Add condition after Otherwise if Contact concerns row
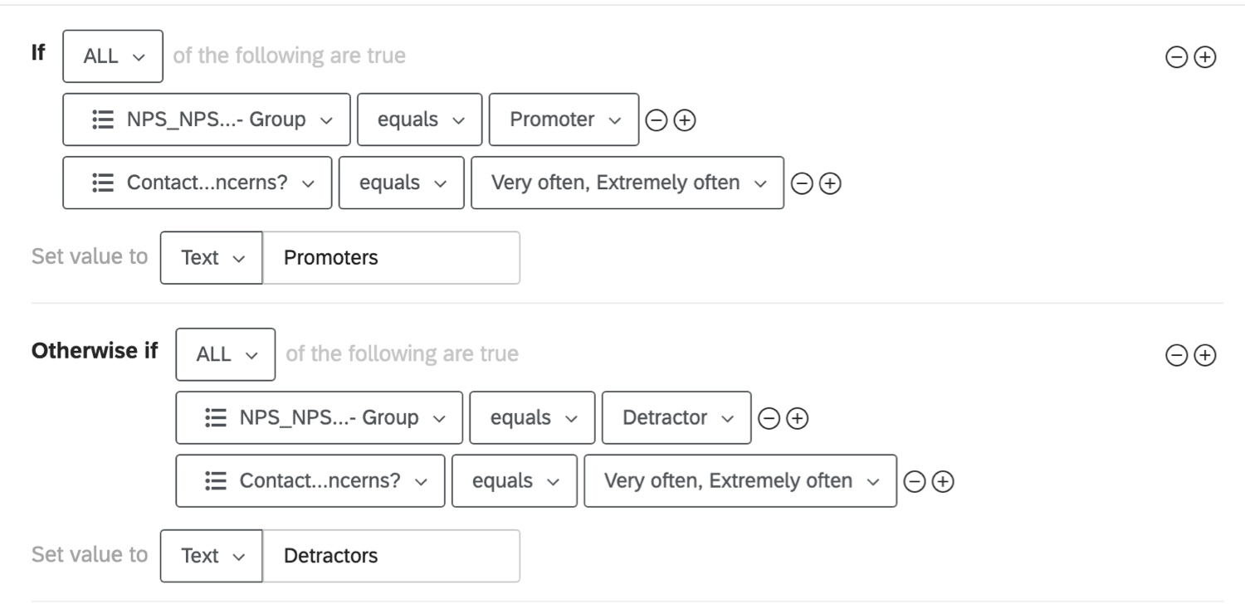This screenshot has width=1245, height=609. (942, 481)
